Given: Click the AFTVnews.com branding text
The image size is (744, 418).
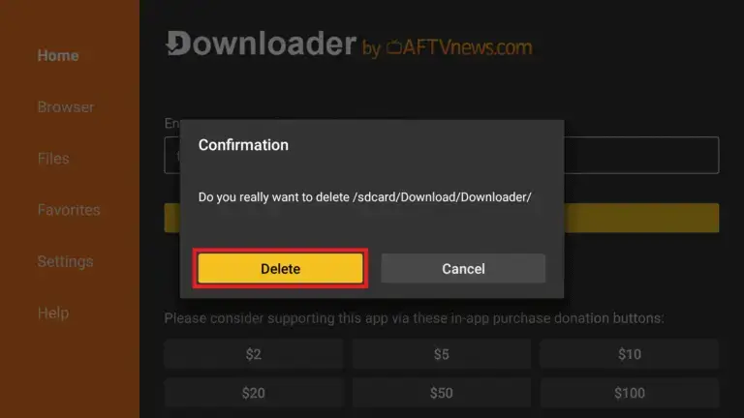Looking at the screenshot, I should [467, 46].
